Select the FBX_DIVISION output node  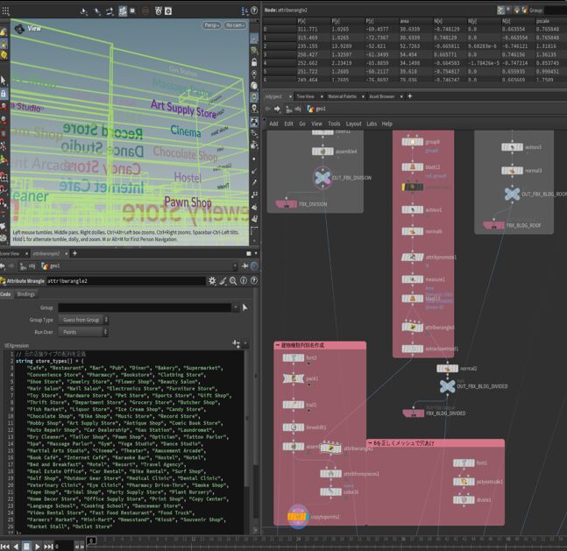point(287,205)
